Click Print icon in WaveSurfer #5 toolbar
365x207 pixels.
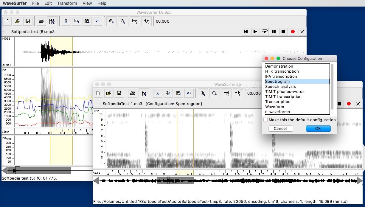click(133, 93)
